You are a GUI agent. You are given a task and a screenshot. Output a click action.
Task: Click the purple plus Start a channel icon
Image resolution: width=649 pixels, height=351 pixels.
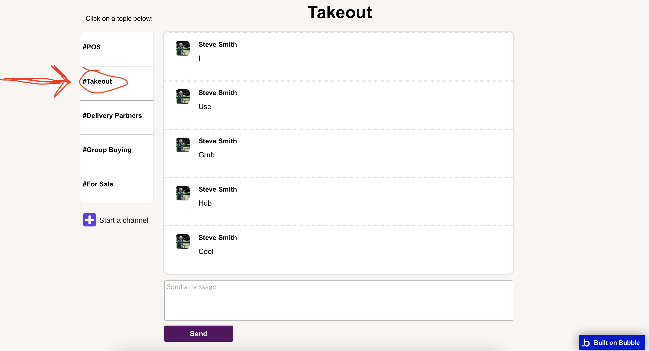click(89, 220)
